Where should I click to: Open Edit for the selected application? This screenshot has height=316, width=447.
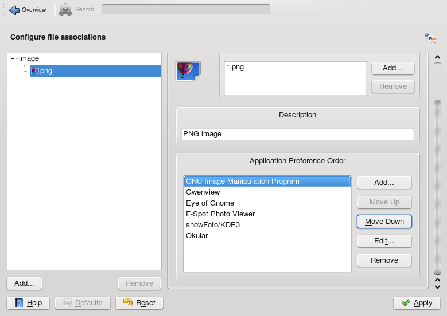click(x=384, y=241)
